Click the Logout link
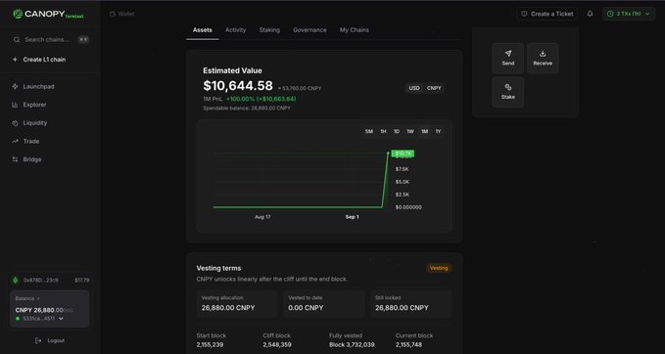 [56, 340]
